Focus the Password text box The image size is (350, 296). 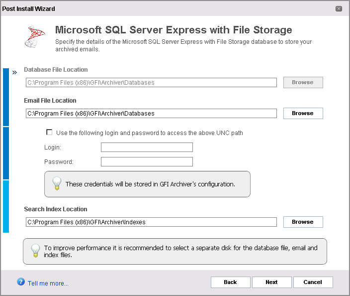tap(147, 162)
